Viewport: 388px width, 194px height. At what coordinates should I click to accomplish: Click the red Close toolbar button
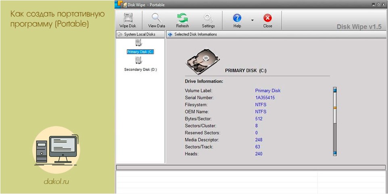267,20
